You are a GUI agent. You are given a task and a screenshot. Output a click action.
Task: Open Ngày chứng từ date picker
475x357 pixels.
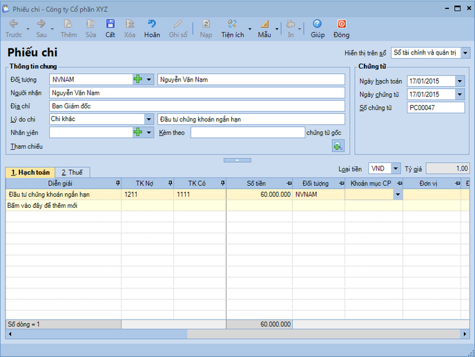pyautogui.click(x=460, y=94)
